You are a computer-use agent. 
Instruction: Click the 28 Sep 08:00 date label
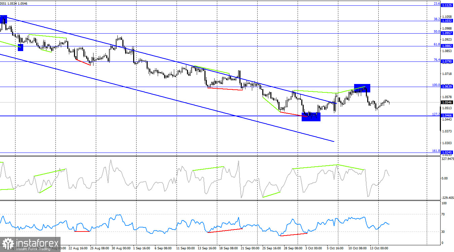tap(294, 249)
